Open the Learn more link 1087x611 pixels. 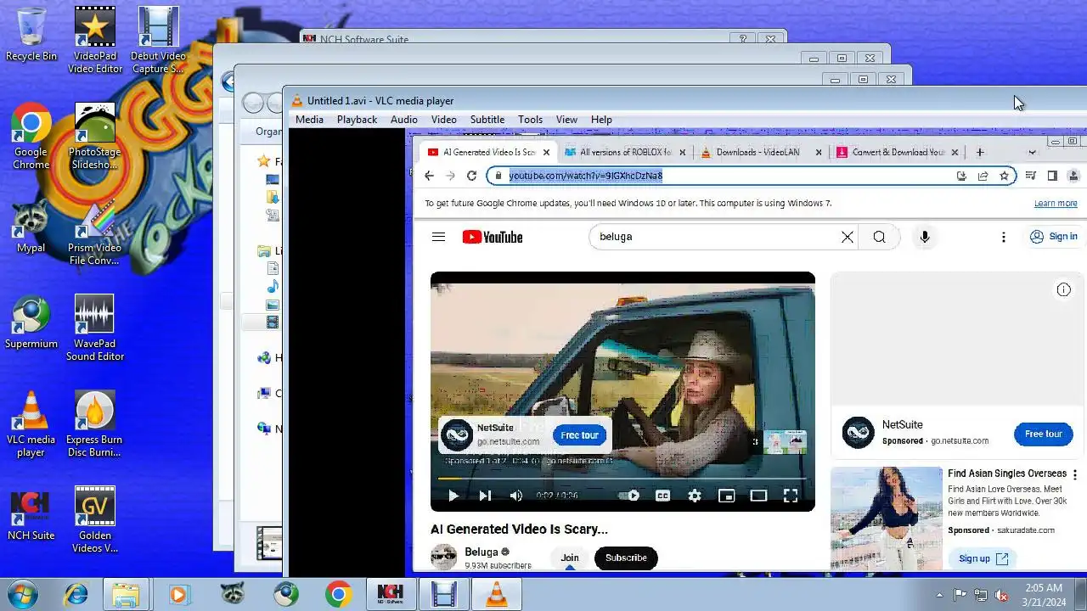(x=1056, y=204)
